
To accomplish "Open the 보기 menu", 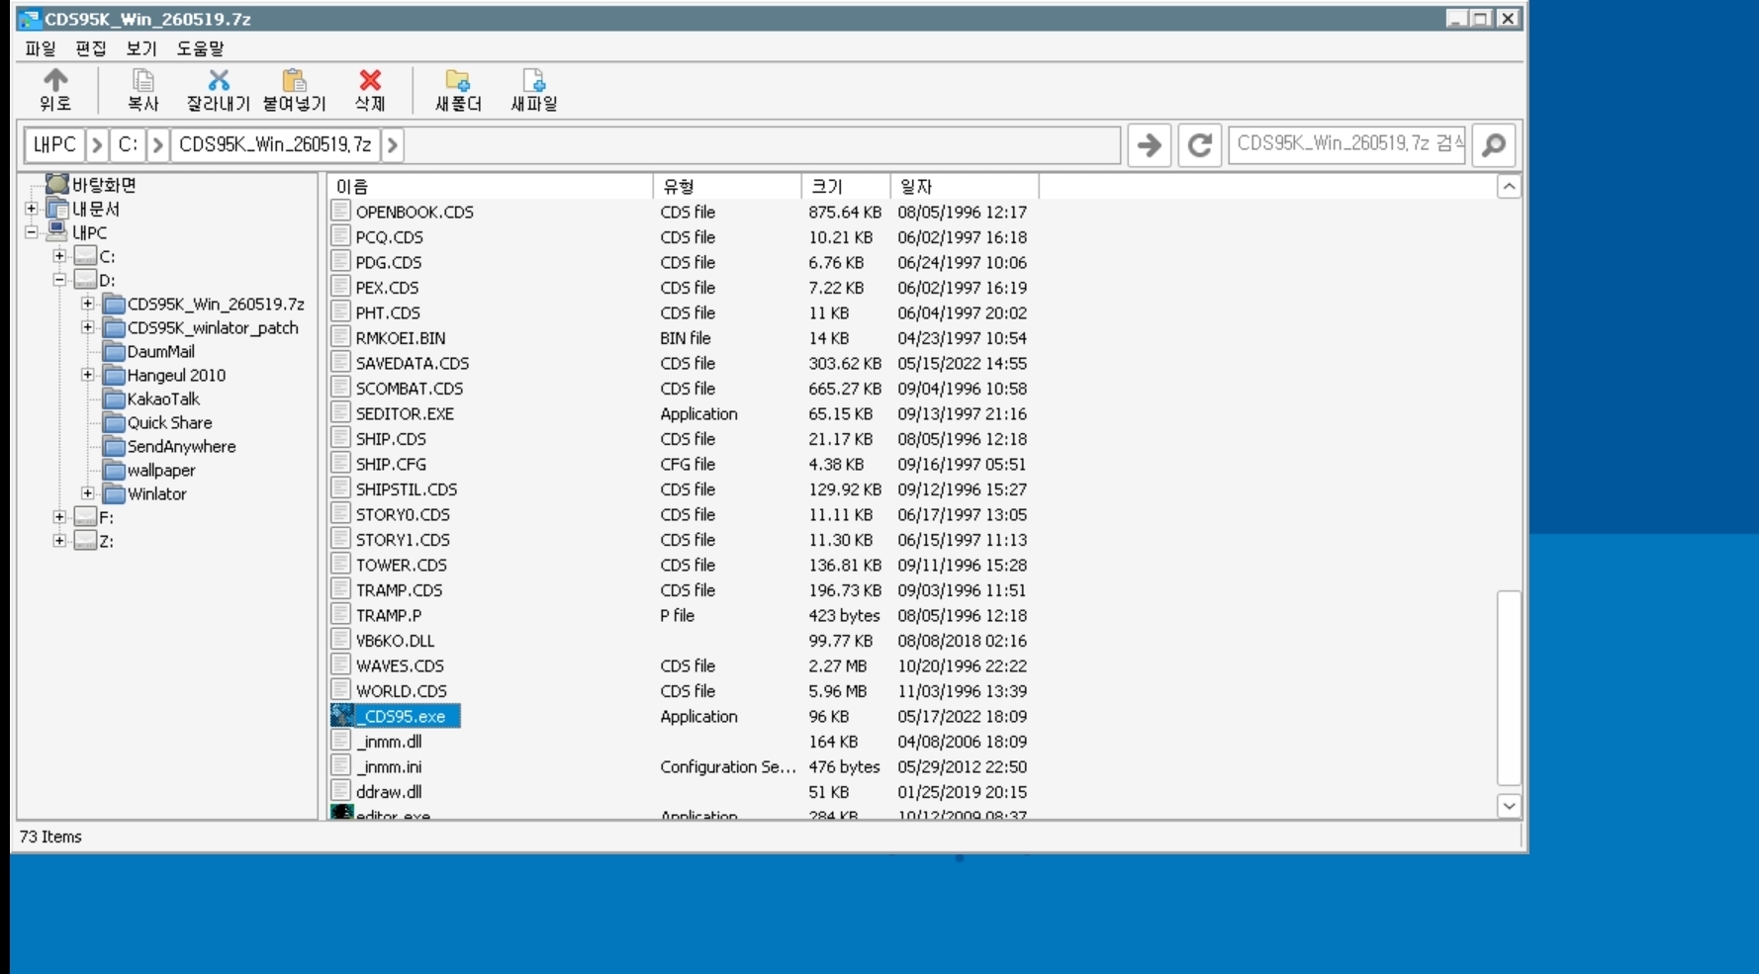I will pos(141,47).
